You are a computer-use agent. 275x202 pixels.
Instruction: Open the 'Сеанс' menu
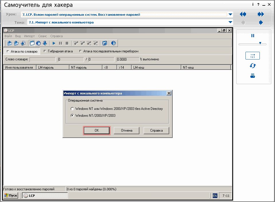(x=42, y=36)
